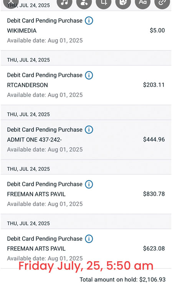The image size is (172, 285).
Task: Open info for $623.08 FREEMAN ARTS purchase
Action: click(89, 238)
